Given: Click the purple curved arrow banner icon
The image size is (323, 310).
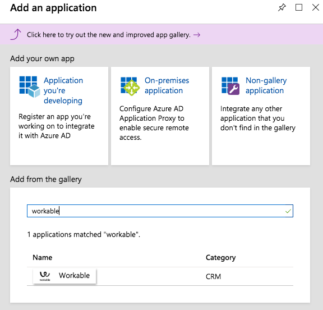Looking at the screenshot, I should coord(16,34).
